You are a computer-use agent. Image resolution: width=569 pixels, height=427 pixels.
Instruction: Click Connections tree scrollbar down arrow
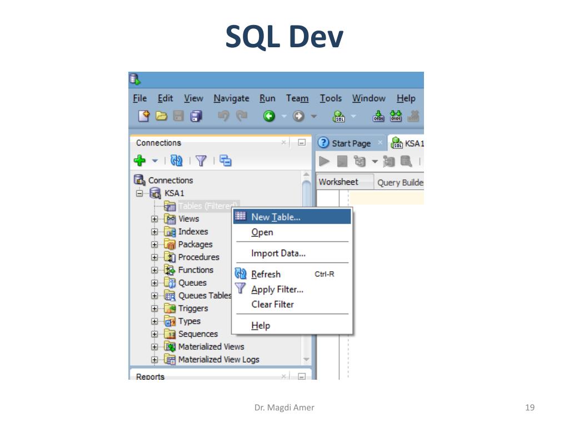click(306, 360)
